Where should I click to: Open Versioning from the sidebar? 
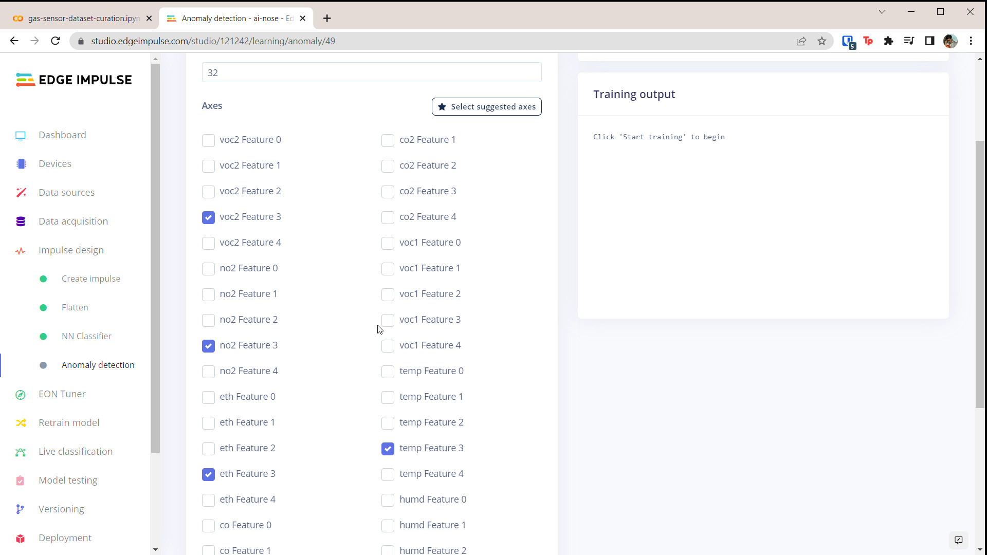tap(61, 509)
